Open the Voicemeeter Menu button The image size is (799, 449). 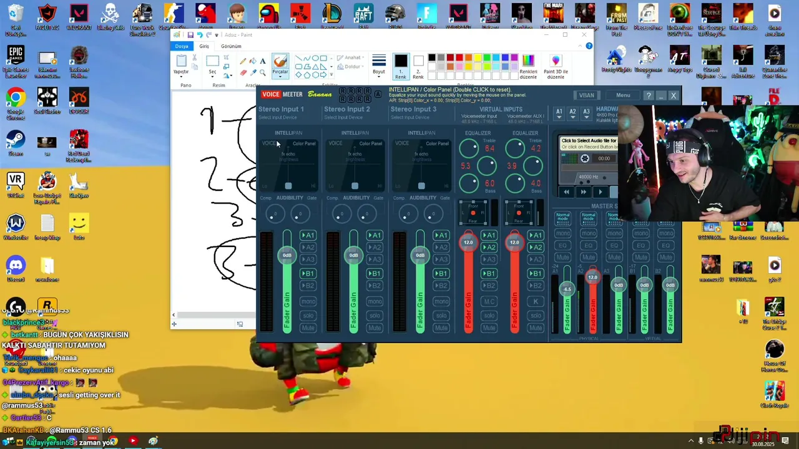[x=623, y=95]
